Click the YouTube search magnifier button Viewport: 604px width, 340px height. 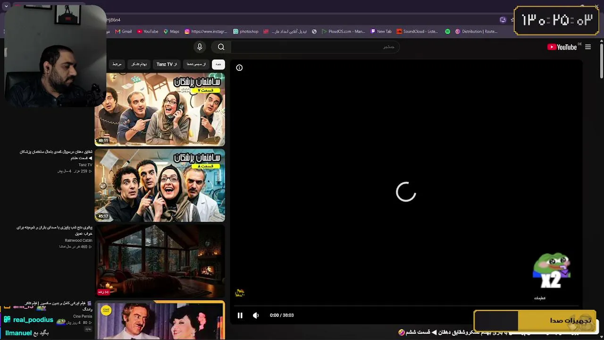221,47
